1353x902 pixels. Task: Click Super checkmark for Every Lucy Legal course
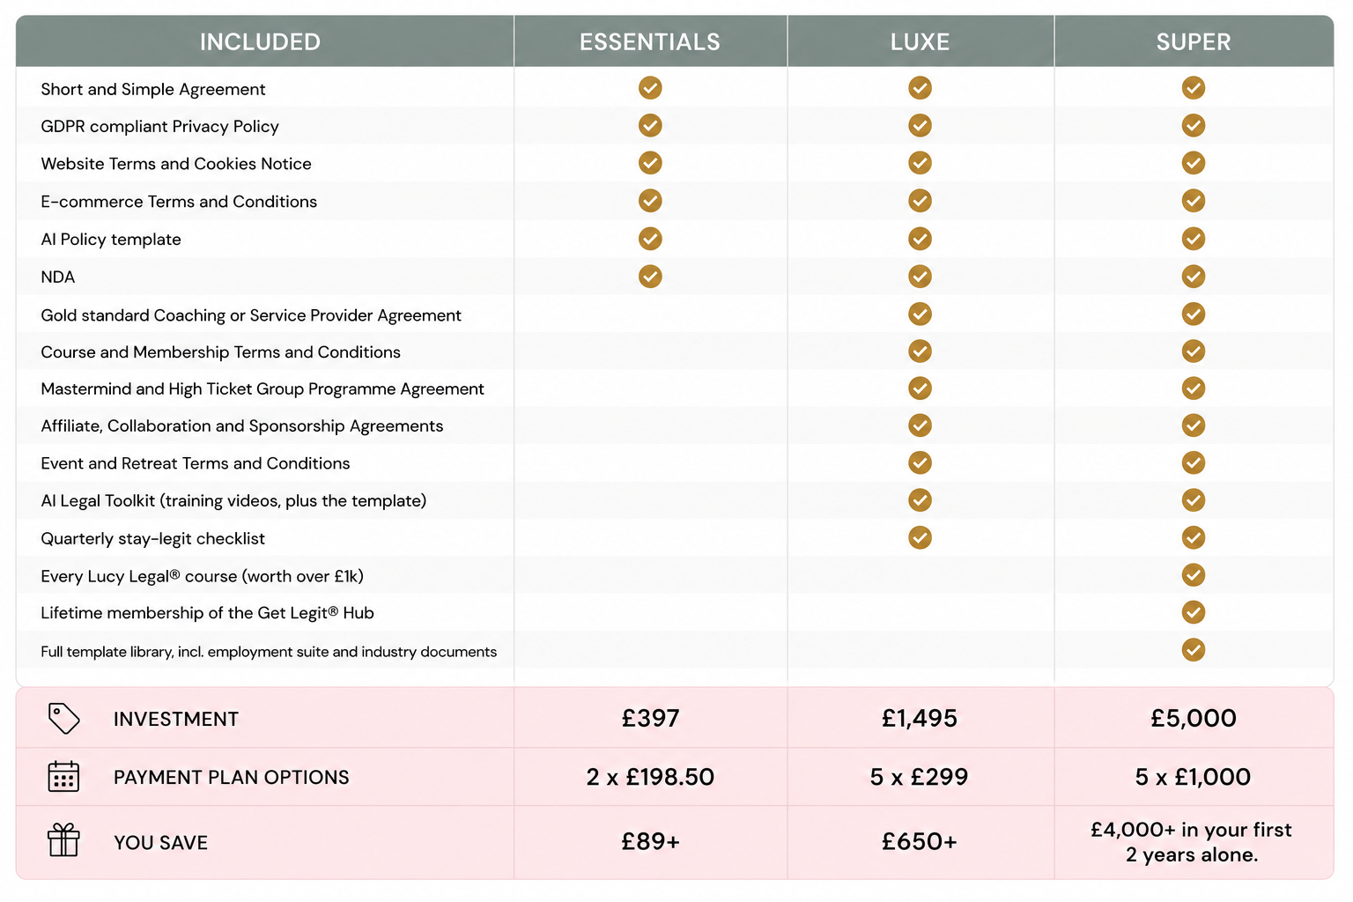(1194, 575)
